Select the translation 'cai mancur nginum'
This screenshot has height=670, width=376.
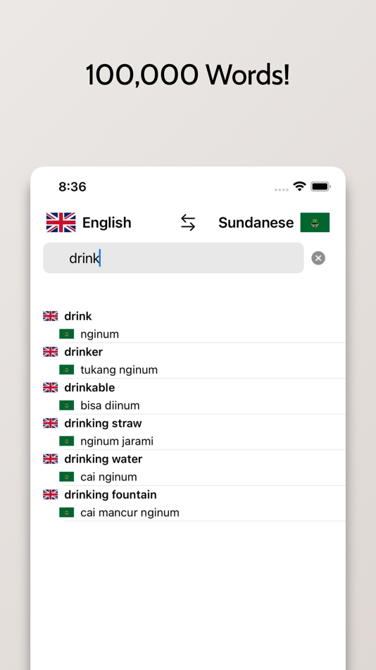[130, 513]
